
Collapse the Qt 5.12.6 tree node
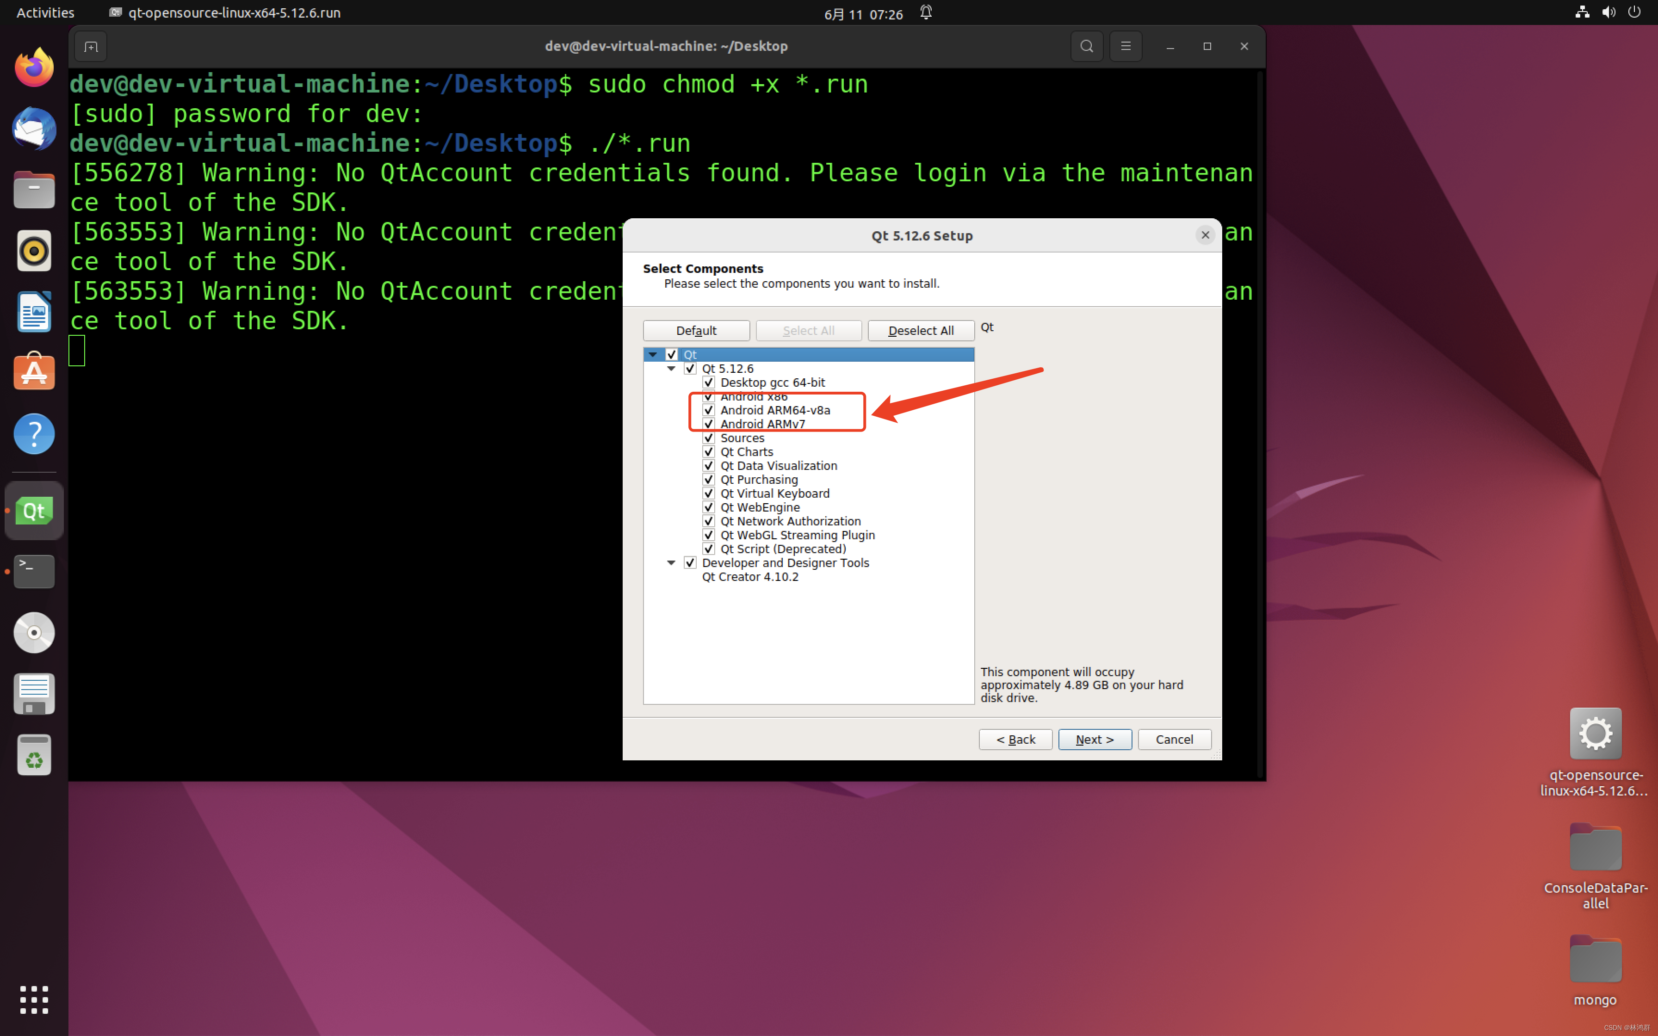point(671,369)
